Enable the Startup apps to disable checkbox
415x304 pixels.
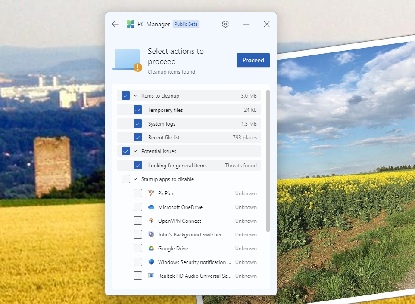pyautogui.click(x=125, y=179)
